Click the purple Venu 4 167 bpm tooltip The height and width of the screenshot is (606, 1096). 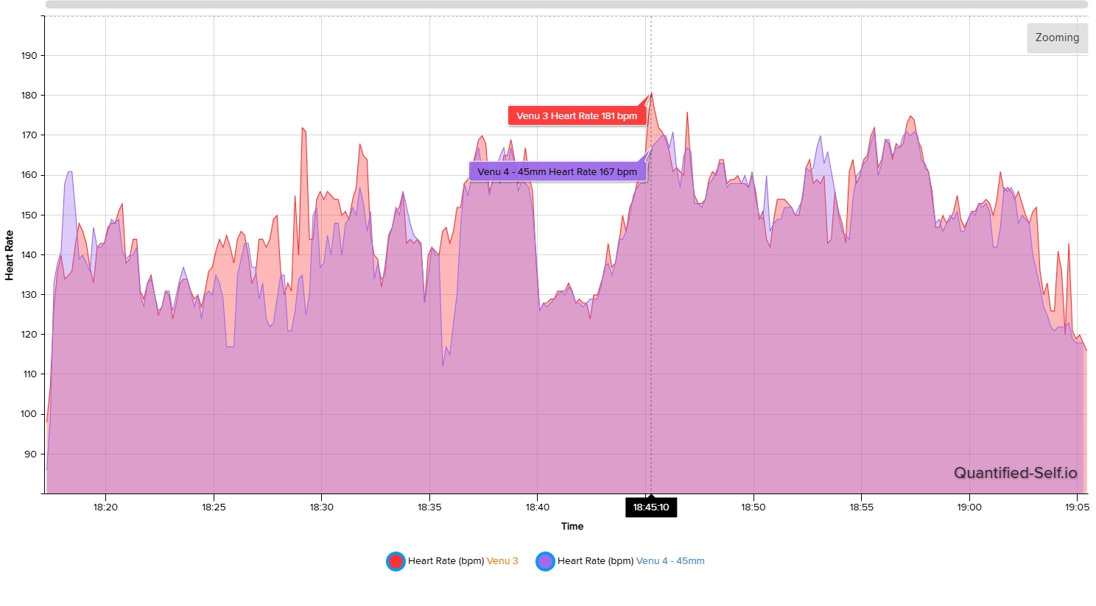pyautogui.click(x=557, y=172)
